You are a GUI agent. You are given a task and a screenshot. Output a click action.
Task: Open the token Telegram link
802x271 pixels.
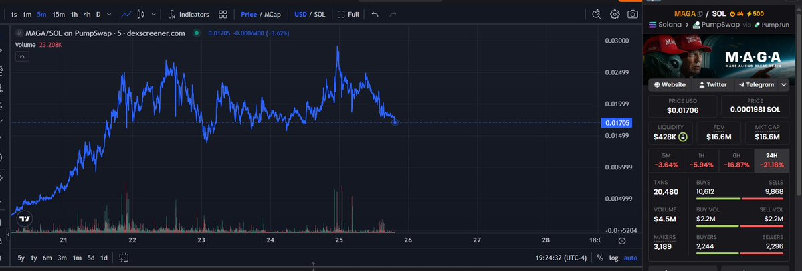tap(757, 85)
